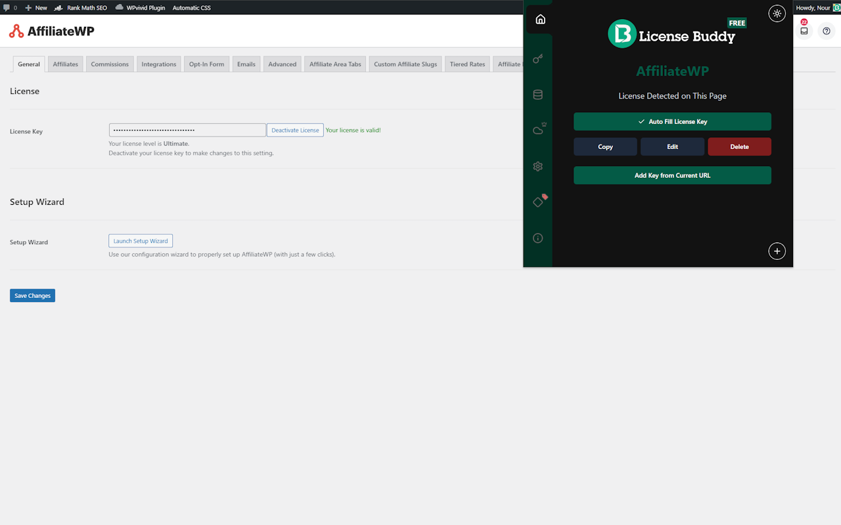The height and width of the screenshot is (525, 841).
Task: Open the cloud premium icon in sidebar
Action: (539, 129)
